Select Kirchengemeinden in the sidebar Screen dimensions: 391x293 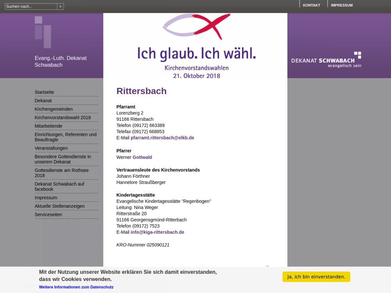coord(54,109)
